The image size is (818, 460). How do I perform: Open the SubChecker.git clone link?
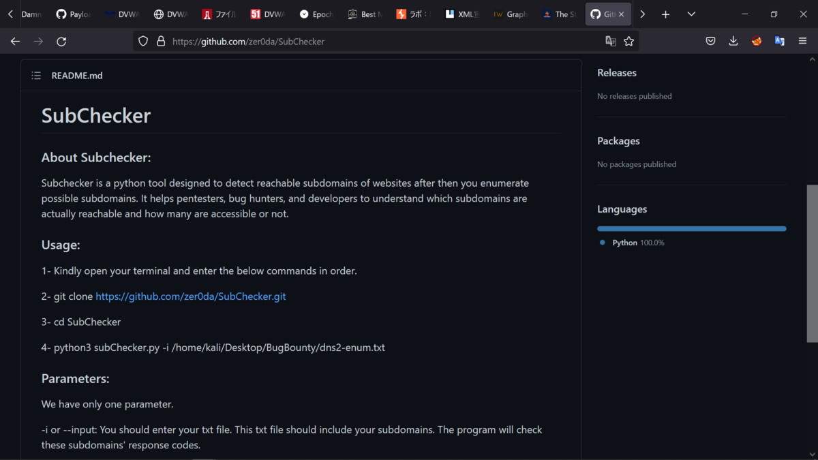[191, 296]
